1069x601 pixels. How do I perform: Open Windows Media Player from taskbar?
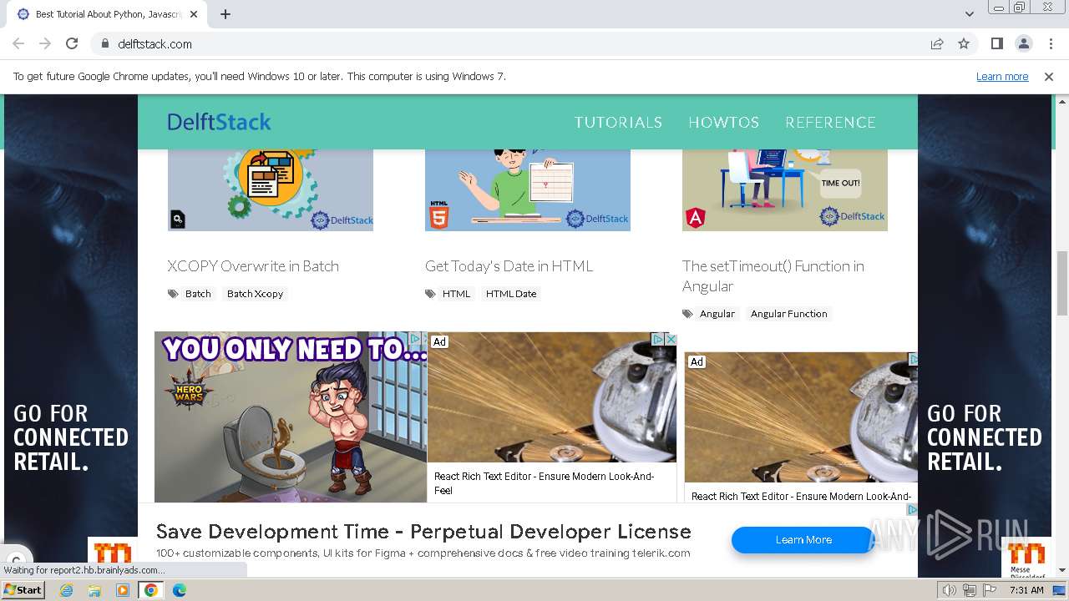click(x=123, y=590)
